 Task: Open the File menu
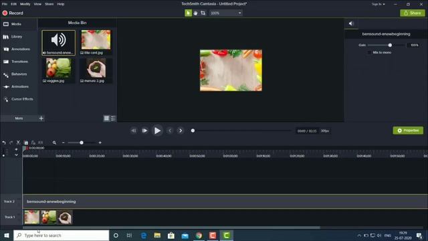point(5,4)
